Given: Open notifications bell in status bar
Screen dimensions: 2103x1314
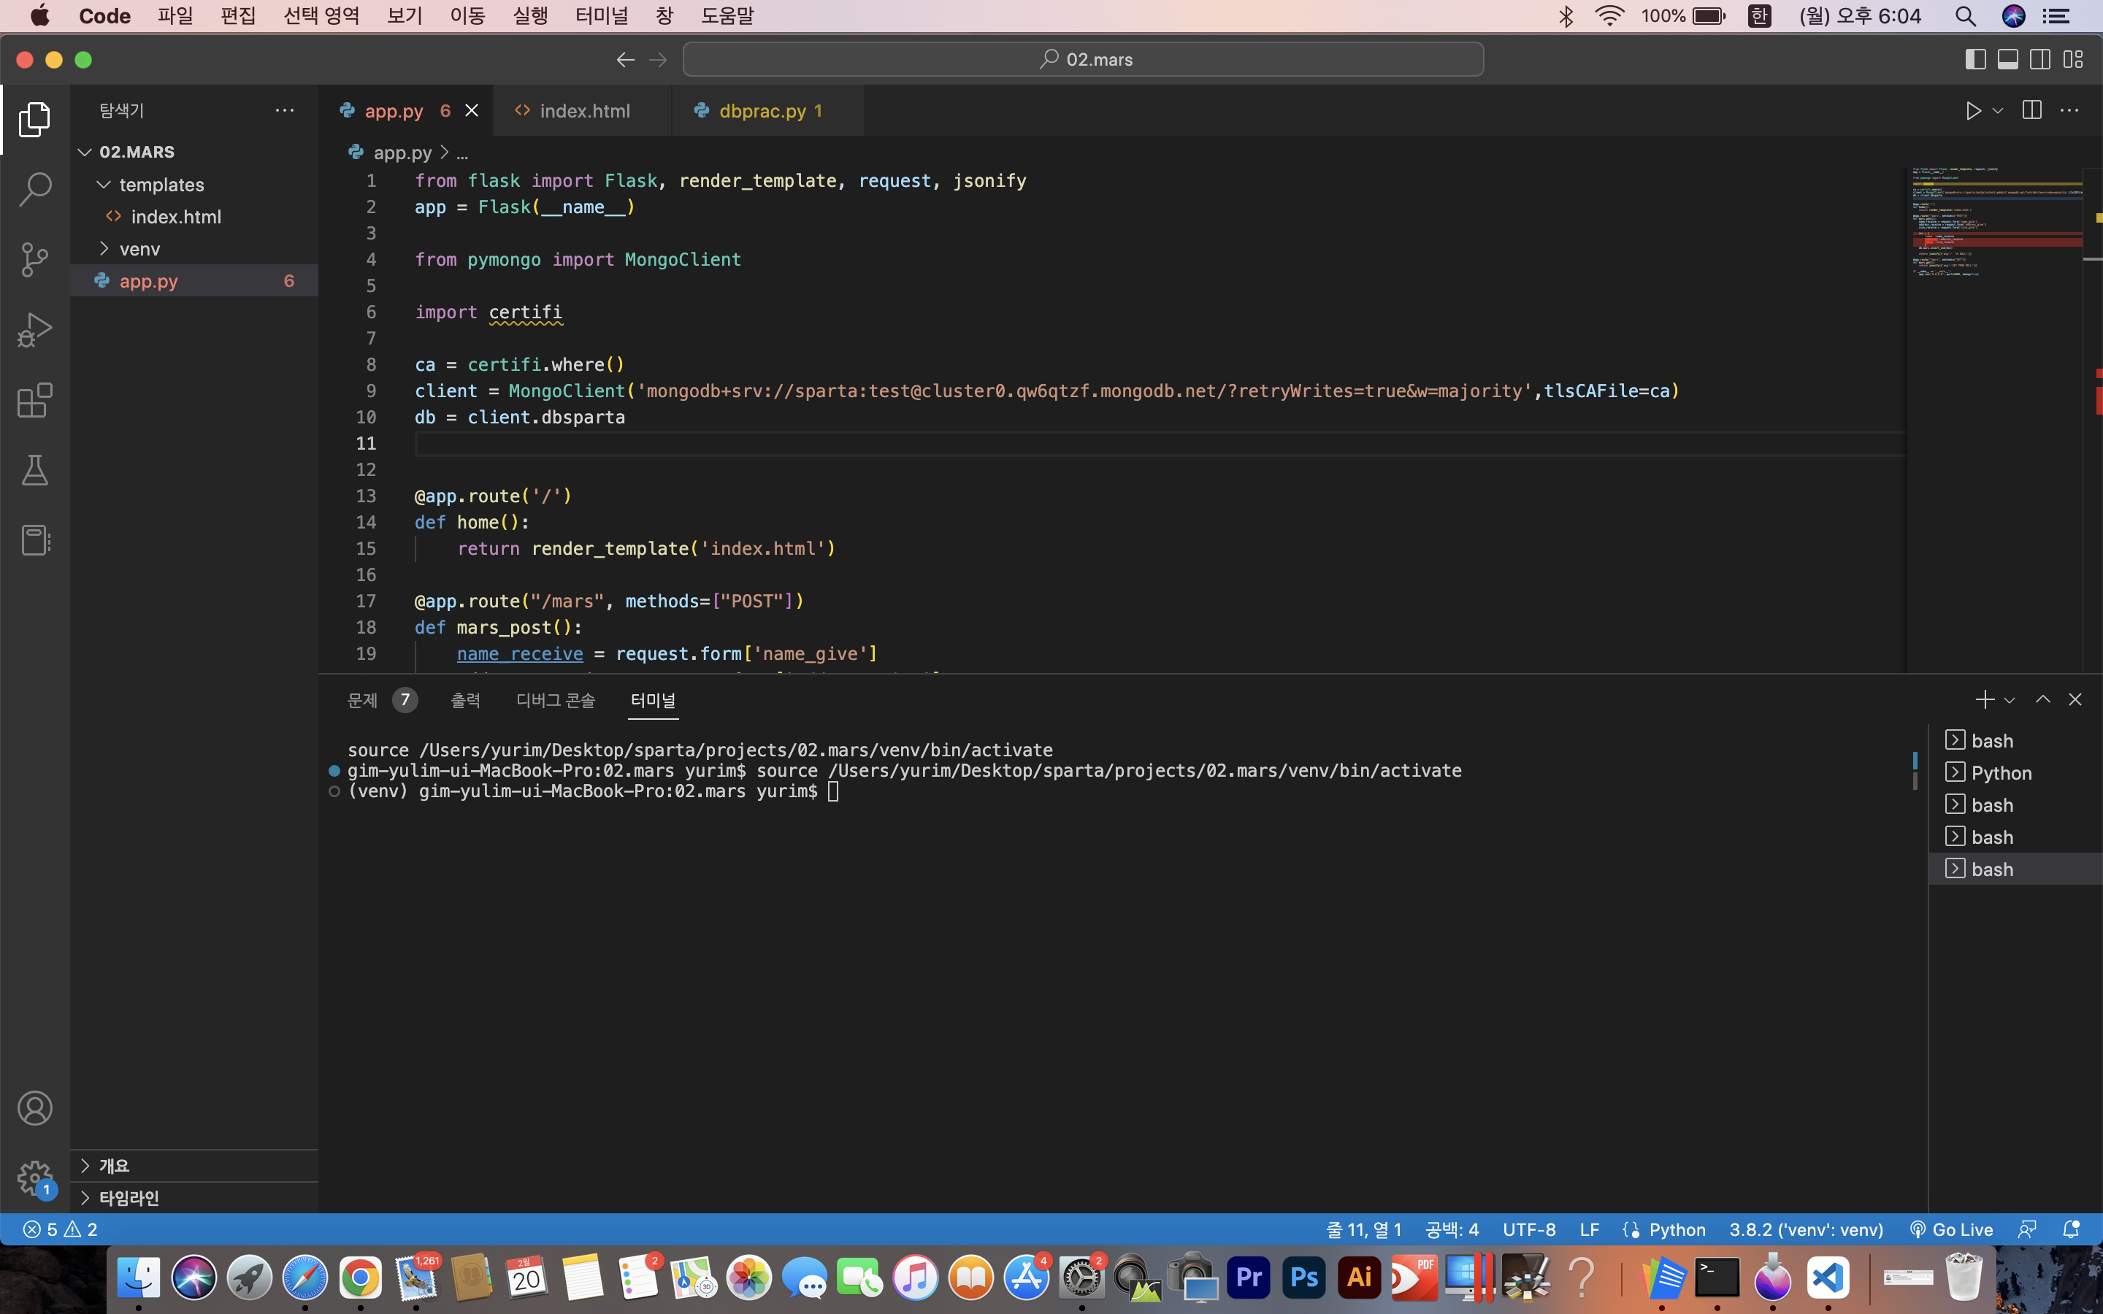Looking at the screenshot, I should (2072, 1230).
